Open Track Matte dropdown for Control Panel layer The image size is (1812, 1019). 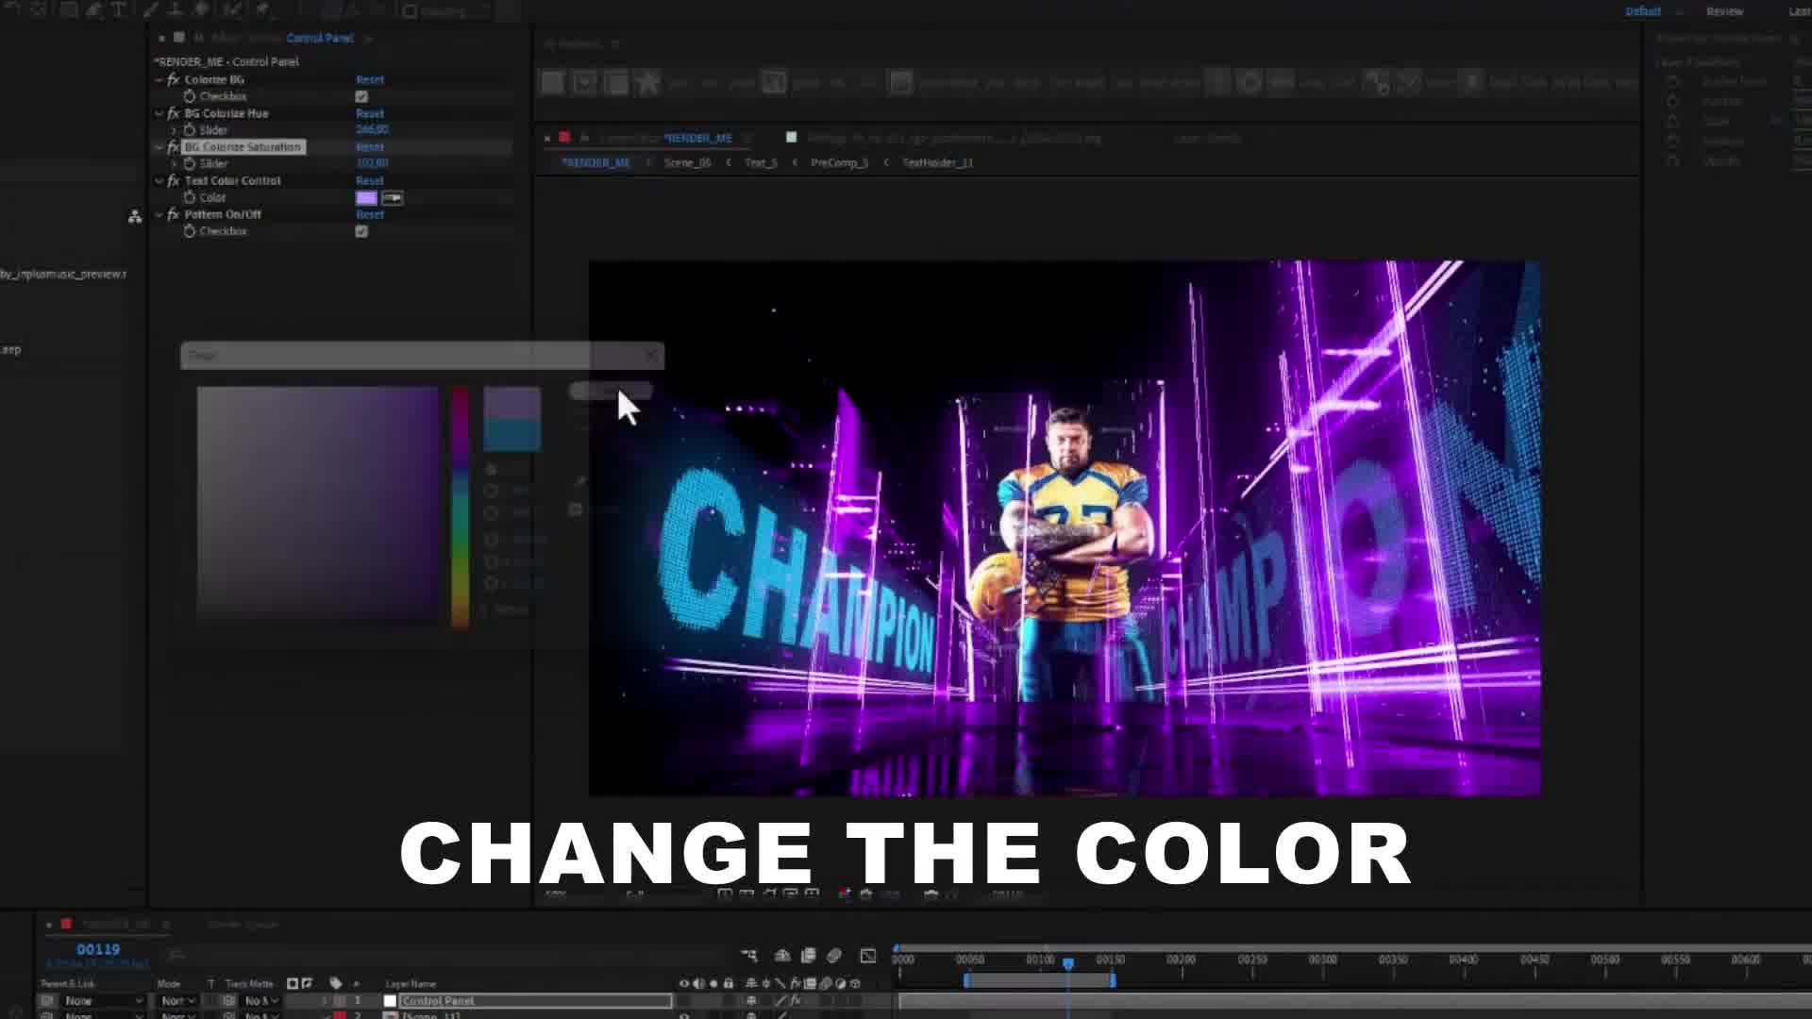click(x=261, y=1001)
